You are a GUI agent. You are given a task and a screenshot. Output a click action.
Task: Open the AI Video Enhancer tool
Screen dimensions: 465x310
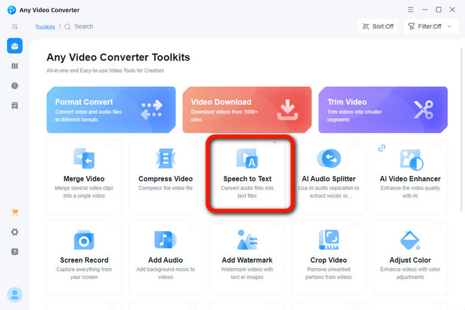click(x=410, y=173)
